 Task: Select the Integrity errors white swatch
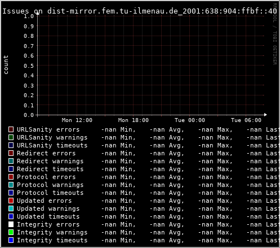11,224
